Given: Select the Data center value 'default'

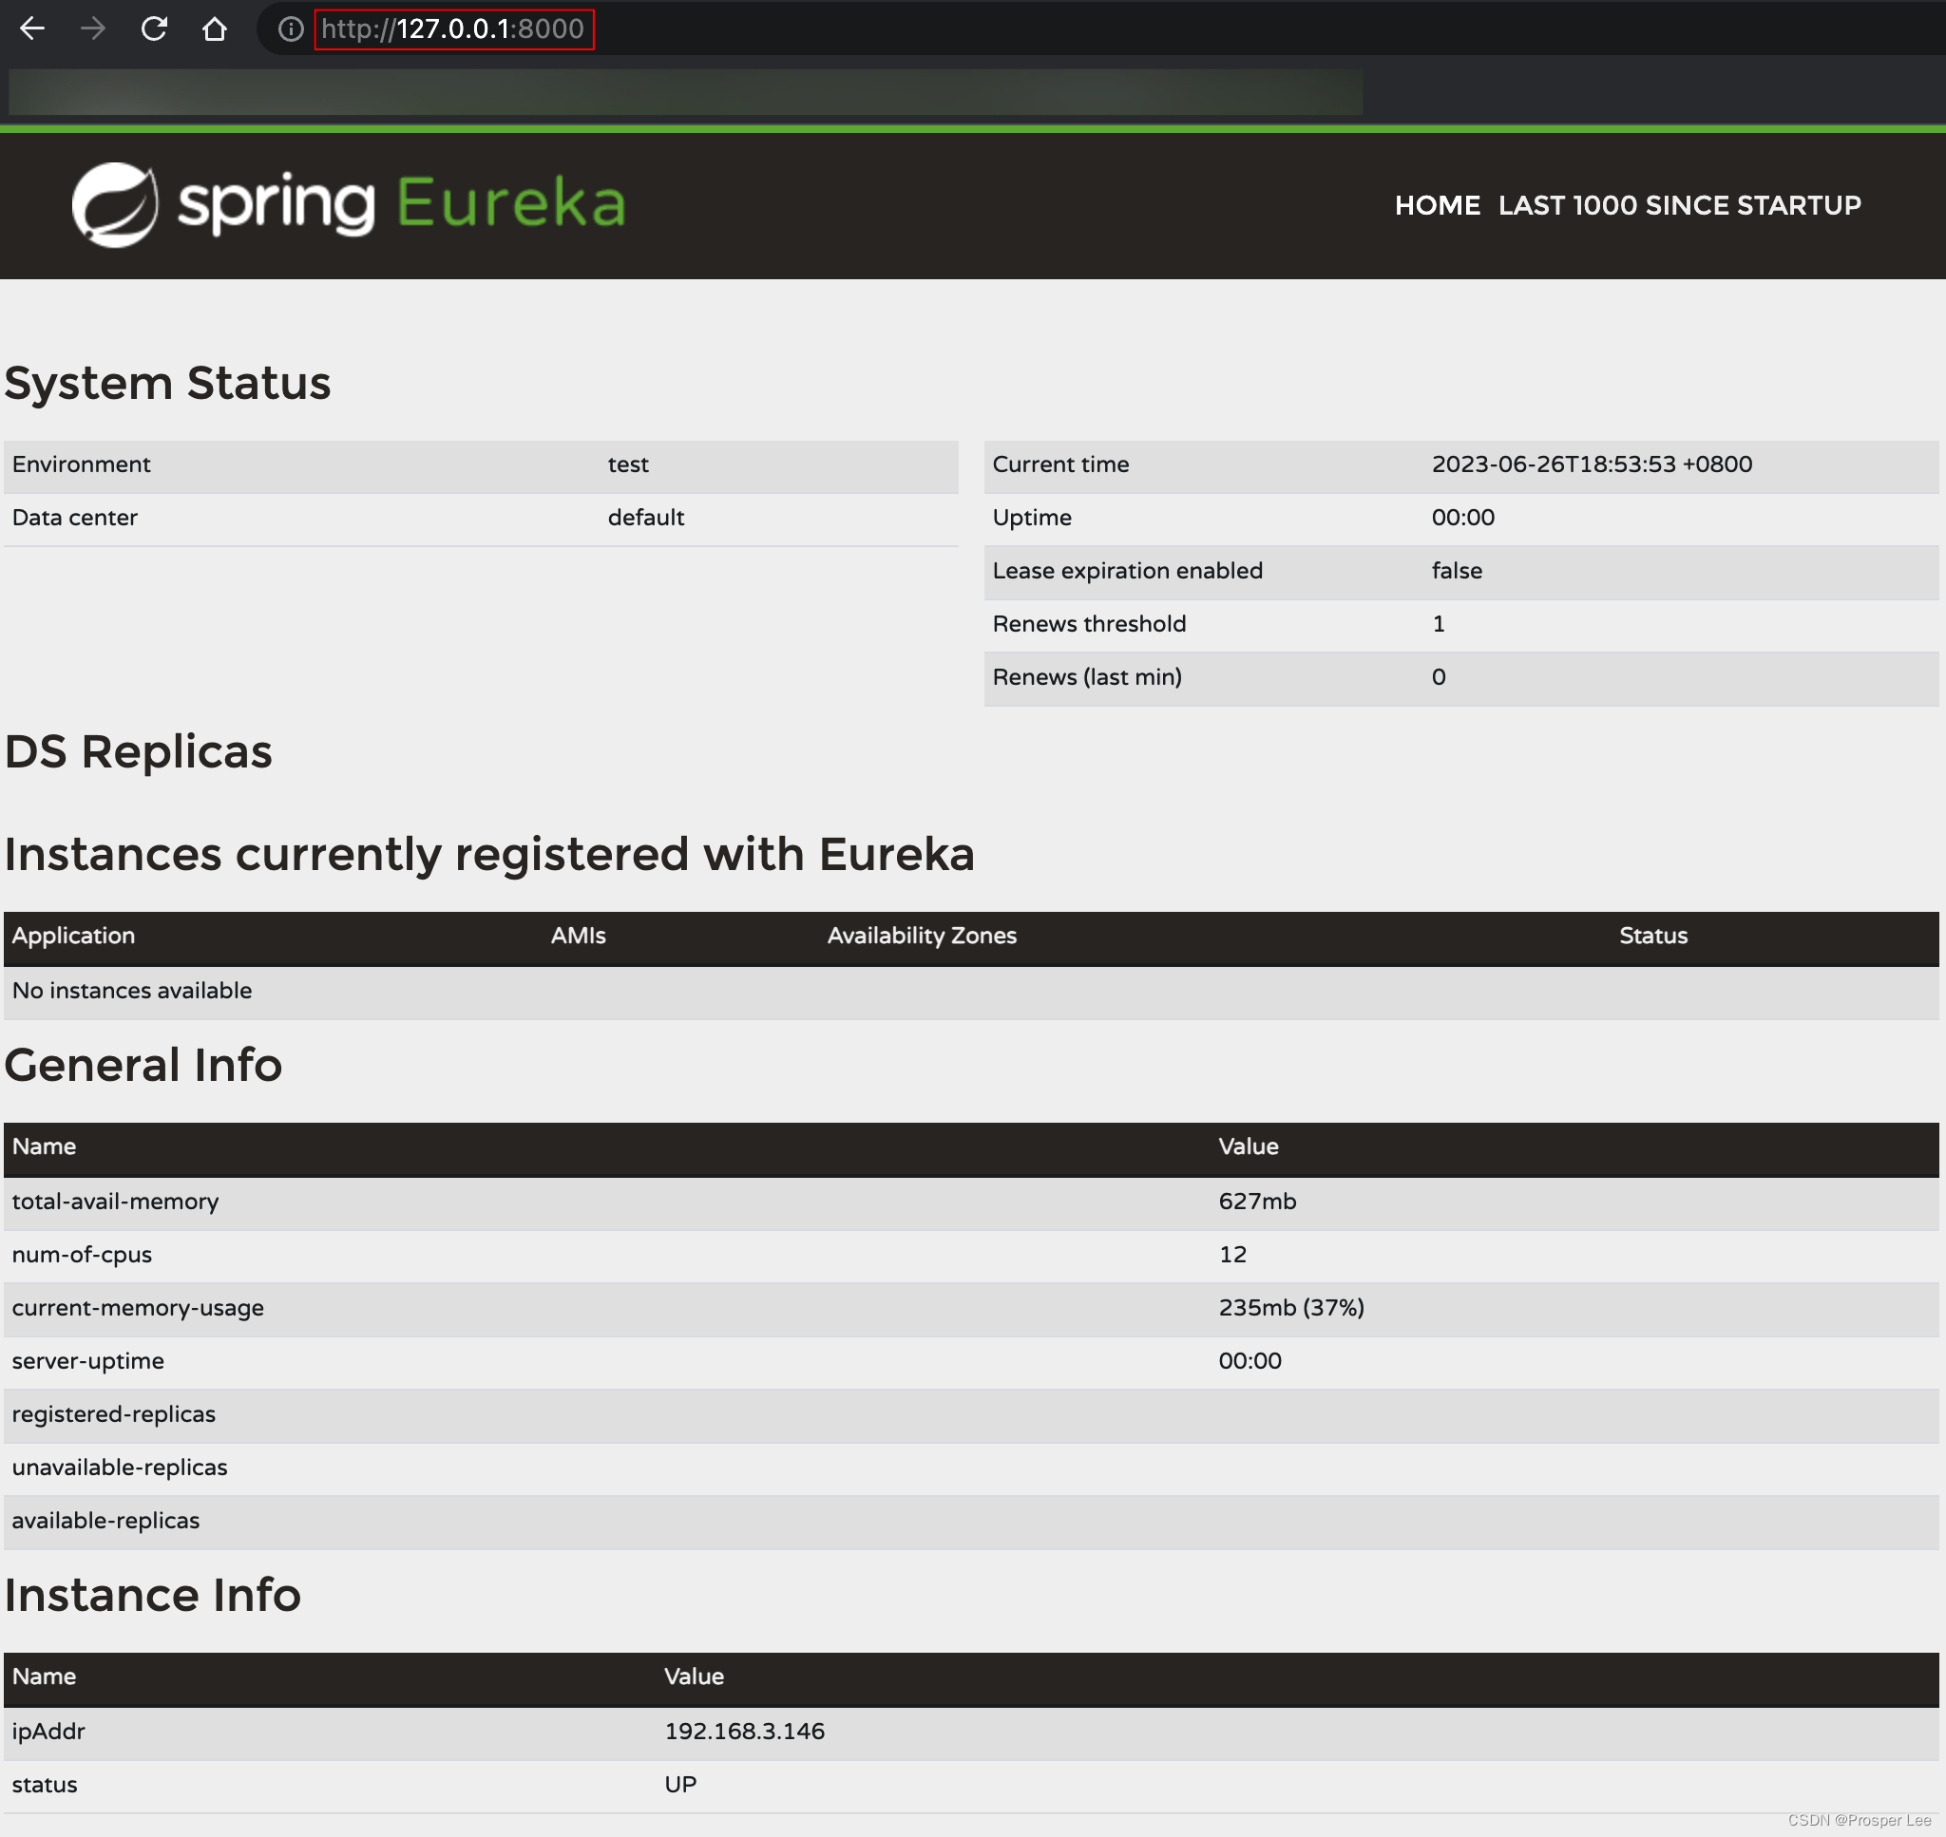Looking at the screenshot, I should [x=645, y=517].
